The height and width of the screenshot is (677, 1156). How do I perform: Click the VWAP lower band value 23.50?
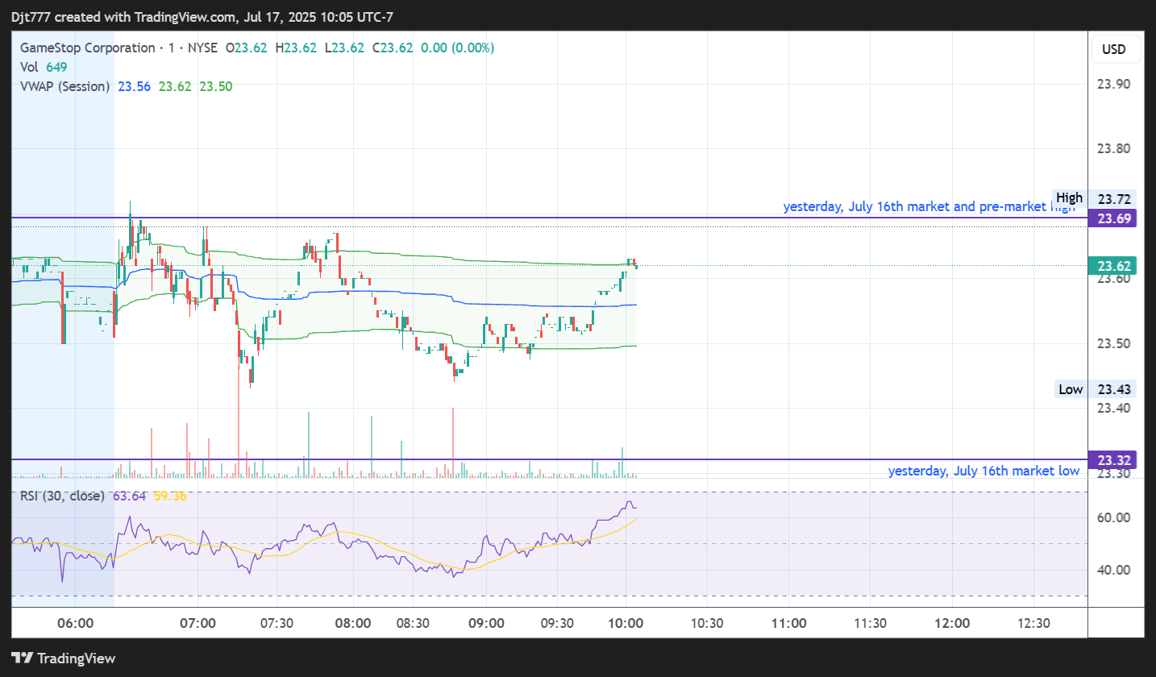coord(216,86)
